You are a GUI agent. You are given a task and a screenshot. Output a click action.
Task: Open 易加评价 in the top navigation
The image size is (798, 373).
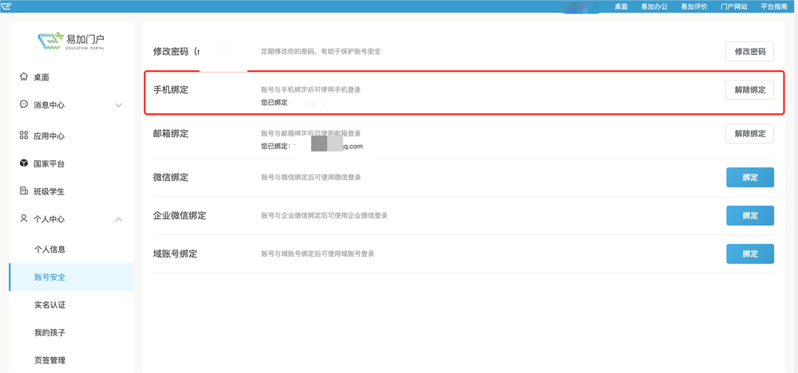click(x=694, y=6)
